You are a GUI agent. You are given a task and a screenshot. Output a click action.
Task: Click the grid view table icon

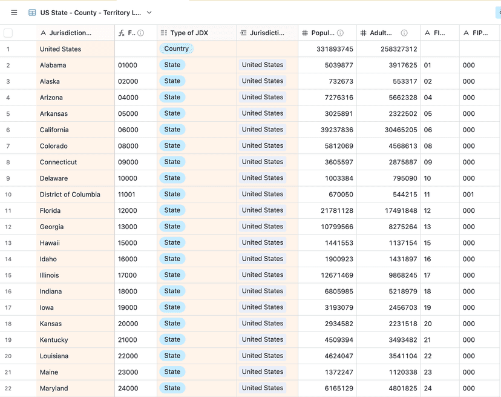(32, 12)
